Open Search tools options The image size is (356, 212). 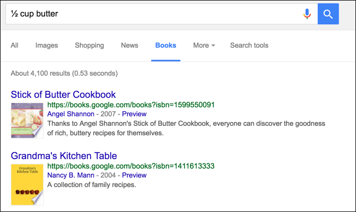249,45
